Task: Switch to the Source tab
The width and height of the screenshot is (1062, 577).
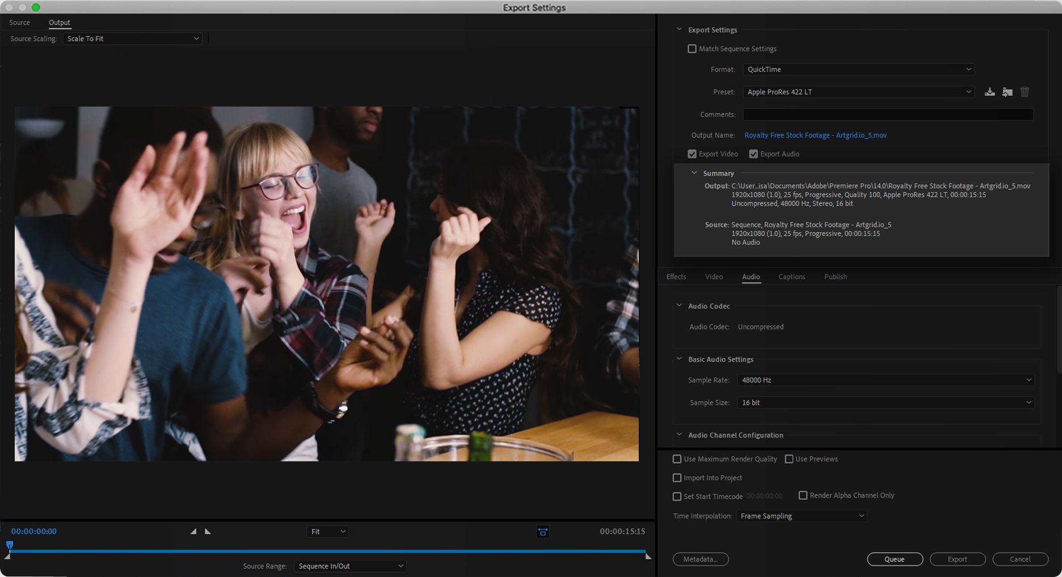Action: [19, 23]
